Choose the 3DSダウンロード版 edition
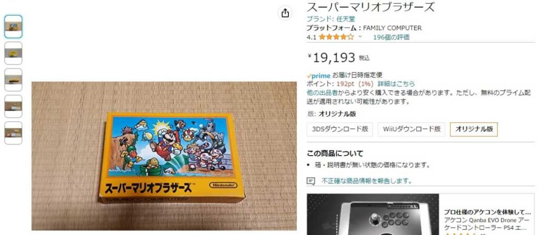The height and width of the screenshot is (235, 539). [340, 129]
